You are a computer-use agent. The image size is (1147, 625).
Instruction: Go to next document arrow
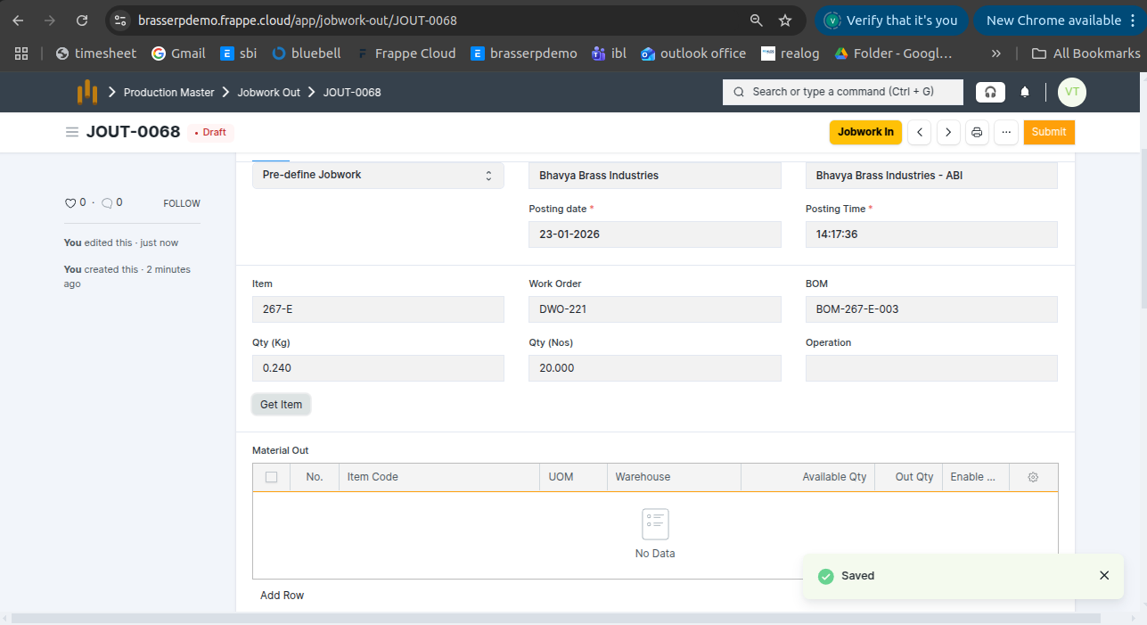(x=948, y=132)
